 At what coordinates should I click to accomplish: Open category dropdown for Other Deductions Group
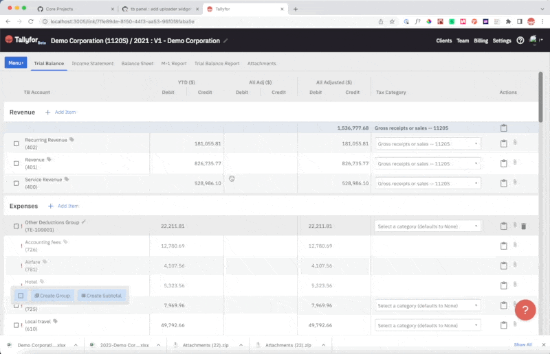pos(428,226)
